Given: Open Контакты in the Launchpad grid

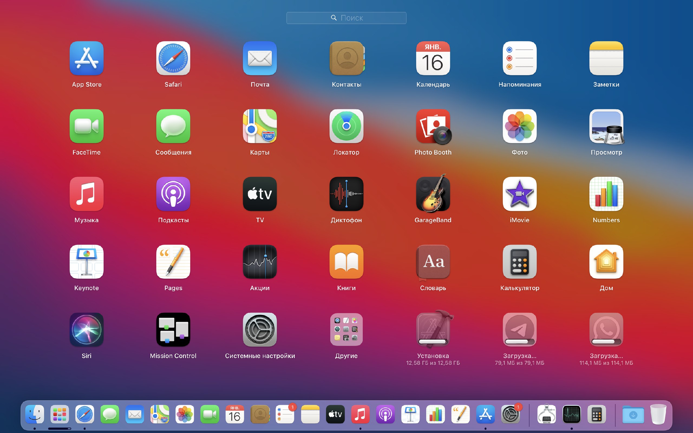Looking at the screenshot, I should [x=346, y=58].
